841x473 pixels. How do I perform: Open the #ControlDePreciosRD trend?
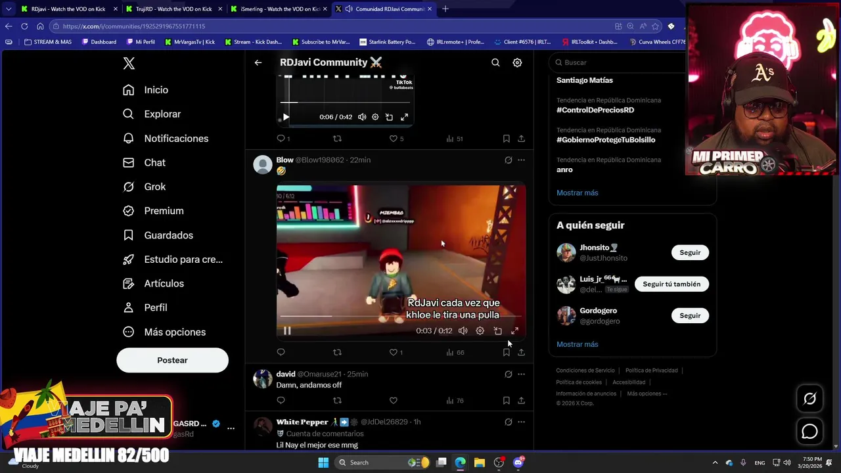[595, 110]
